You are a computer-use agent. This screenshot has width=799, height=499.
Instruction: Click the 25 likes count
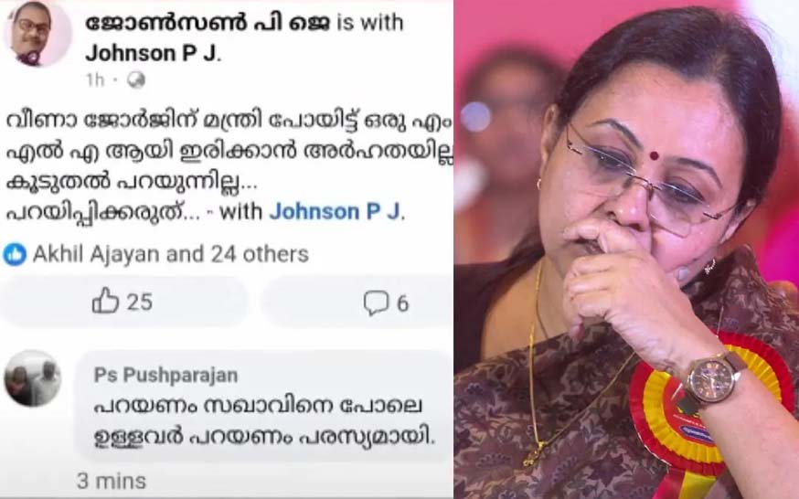pos(140,302)
